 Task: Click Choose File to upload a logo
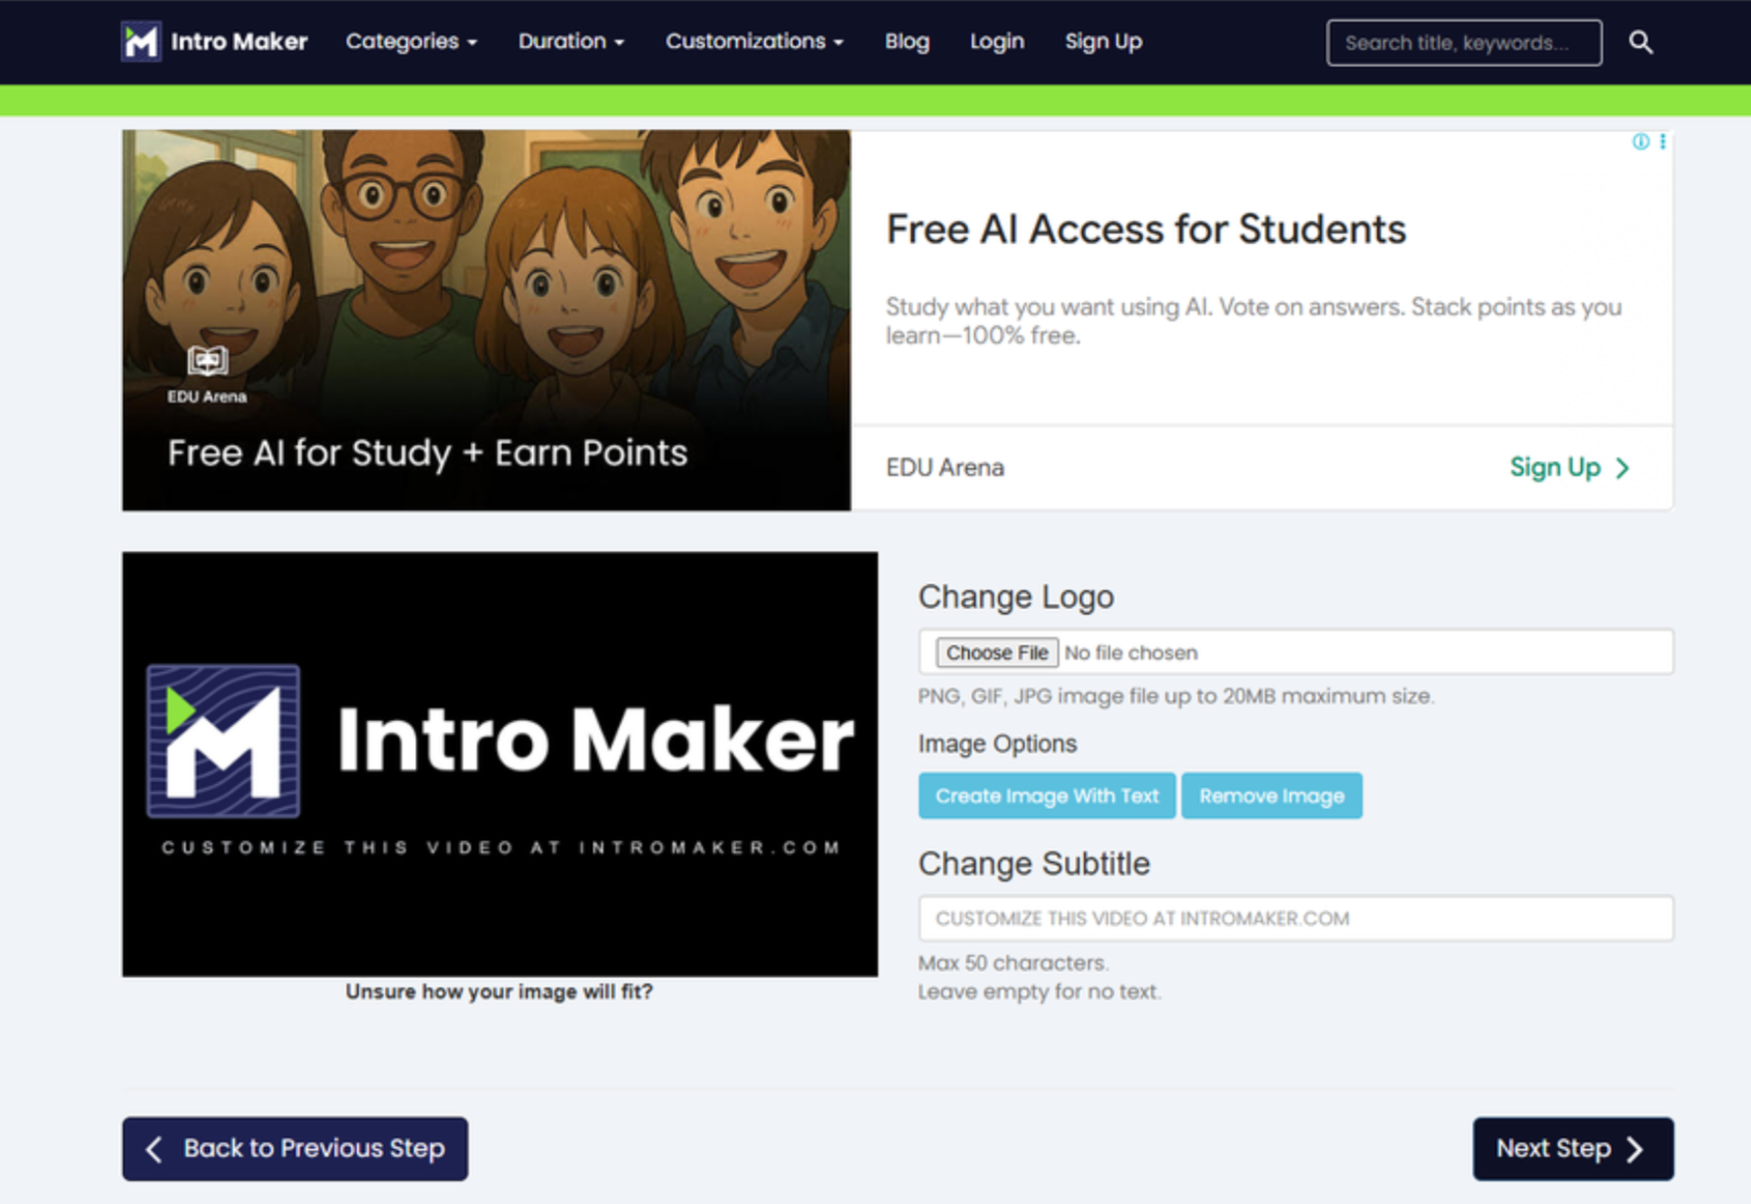click(x=995, y=652)
